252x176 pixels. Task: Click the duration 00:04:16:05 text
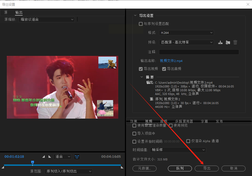111,156
